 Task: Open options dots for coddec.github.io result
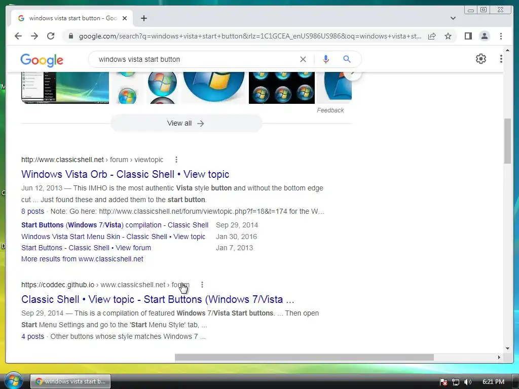tap(202, 285)
